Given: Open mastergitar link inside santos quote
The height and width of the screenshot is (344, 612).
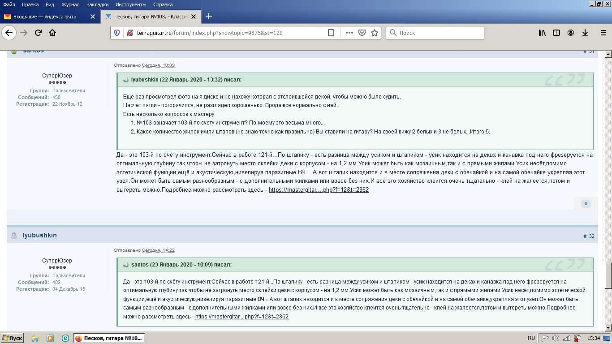Looking at the screenshot, I should (x=242, y=317).
